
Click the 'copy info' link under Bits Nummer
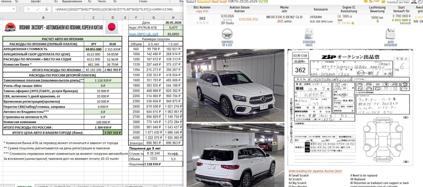pyautogui.click(x=202, y=11)
